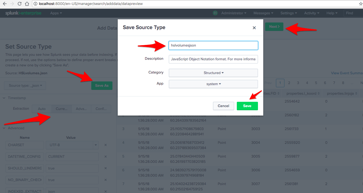Click the Splunk enterprise logo
The width and height of the screenshot is (363, 193).
click(x=23, y=13)
